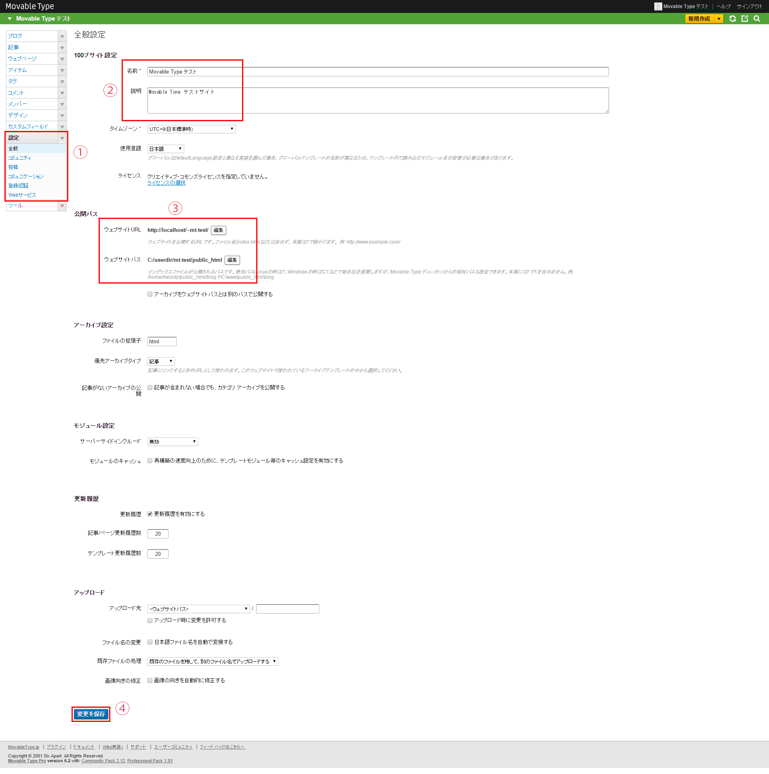Toggle 記事がないカテゴリアーカイブ公開 checkbox
This screenshot has height=774, width=769.
tap(150, 387)
